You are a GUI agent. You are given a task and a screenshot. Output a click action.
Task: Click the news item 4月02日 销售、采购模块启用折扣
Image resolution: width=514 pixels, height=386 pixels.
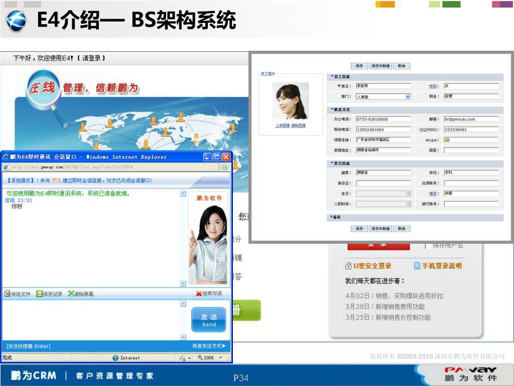[394, 296]
